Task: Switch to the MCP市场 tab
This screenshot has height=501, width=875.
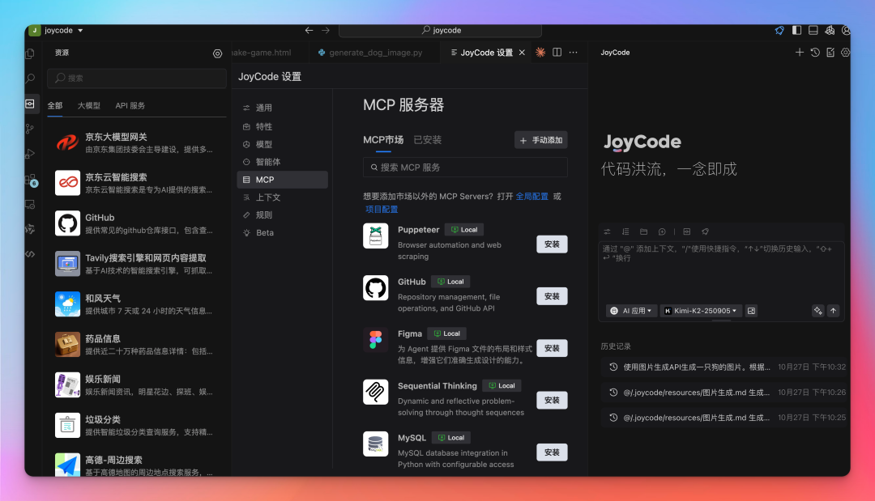Action: tap(382, 141)
